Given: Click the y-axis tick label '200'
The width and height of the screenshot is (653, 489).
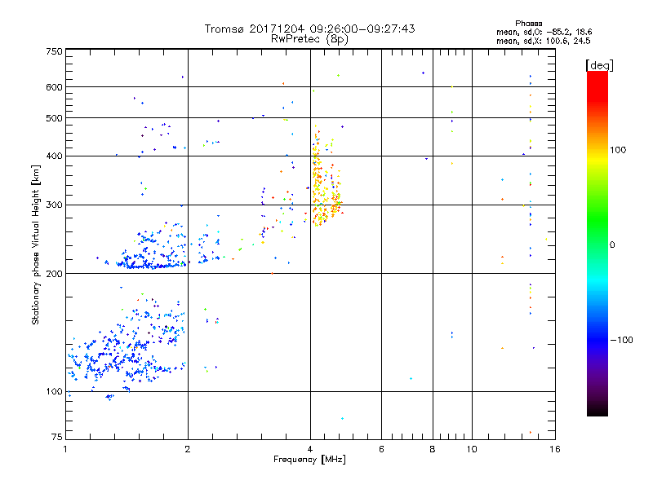Looking at the screenshot, I should (x=55, y=274).
